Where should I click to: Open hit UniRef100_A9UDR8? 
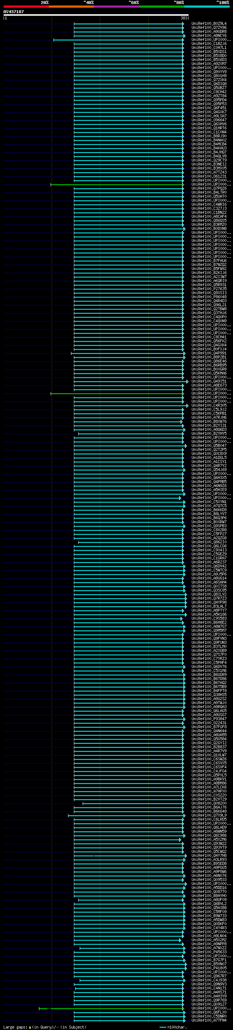[x=209, y=31]
